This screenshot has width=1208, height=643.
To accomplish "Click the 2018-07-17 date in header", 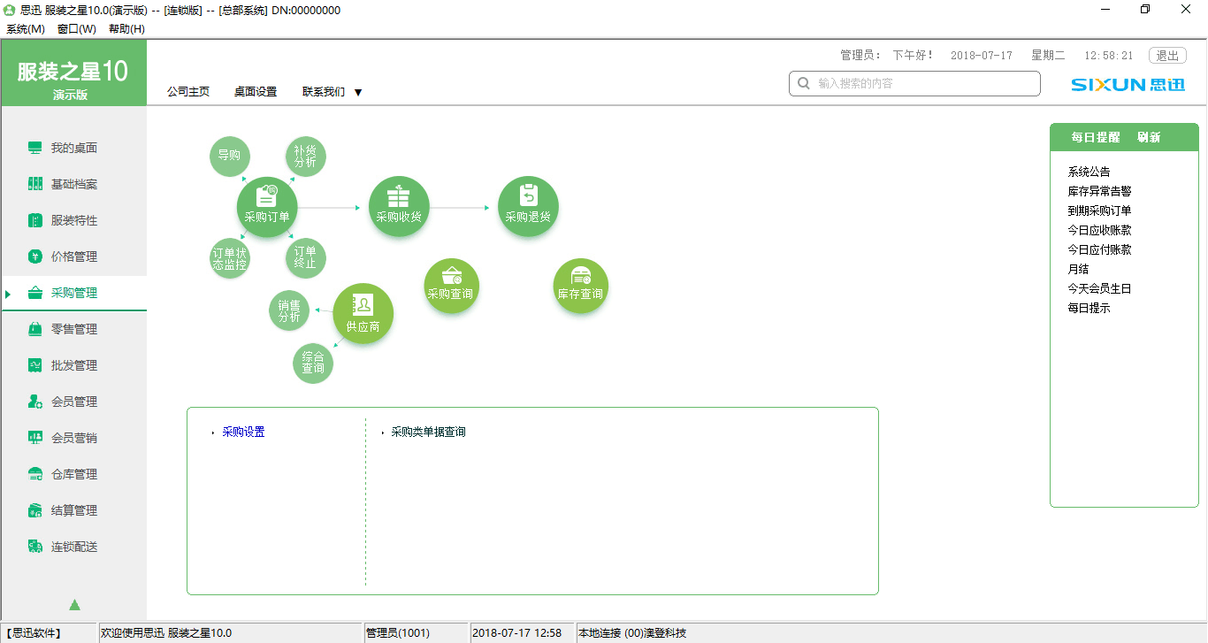I will (x=982, y=55).
